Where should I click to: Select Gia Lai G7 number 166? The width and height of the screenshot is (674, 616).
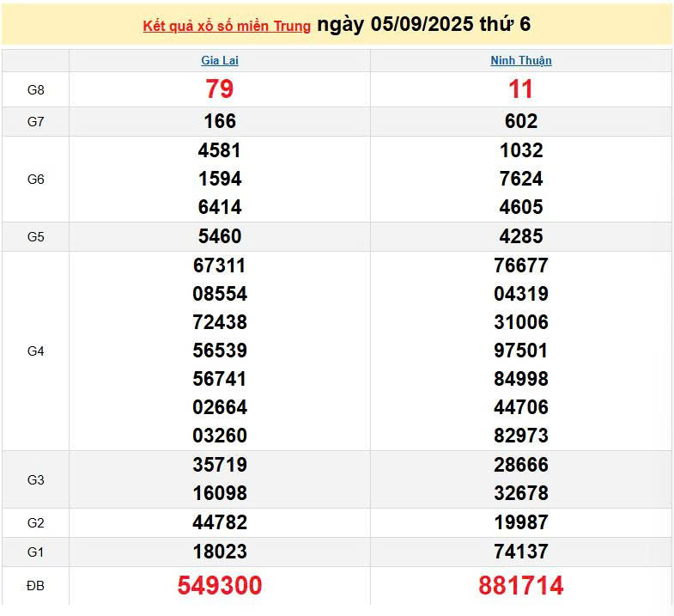[x=220, y=121]
